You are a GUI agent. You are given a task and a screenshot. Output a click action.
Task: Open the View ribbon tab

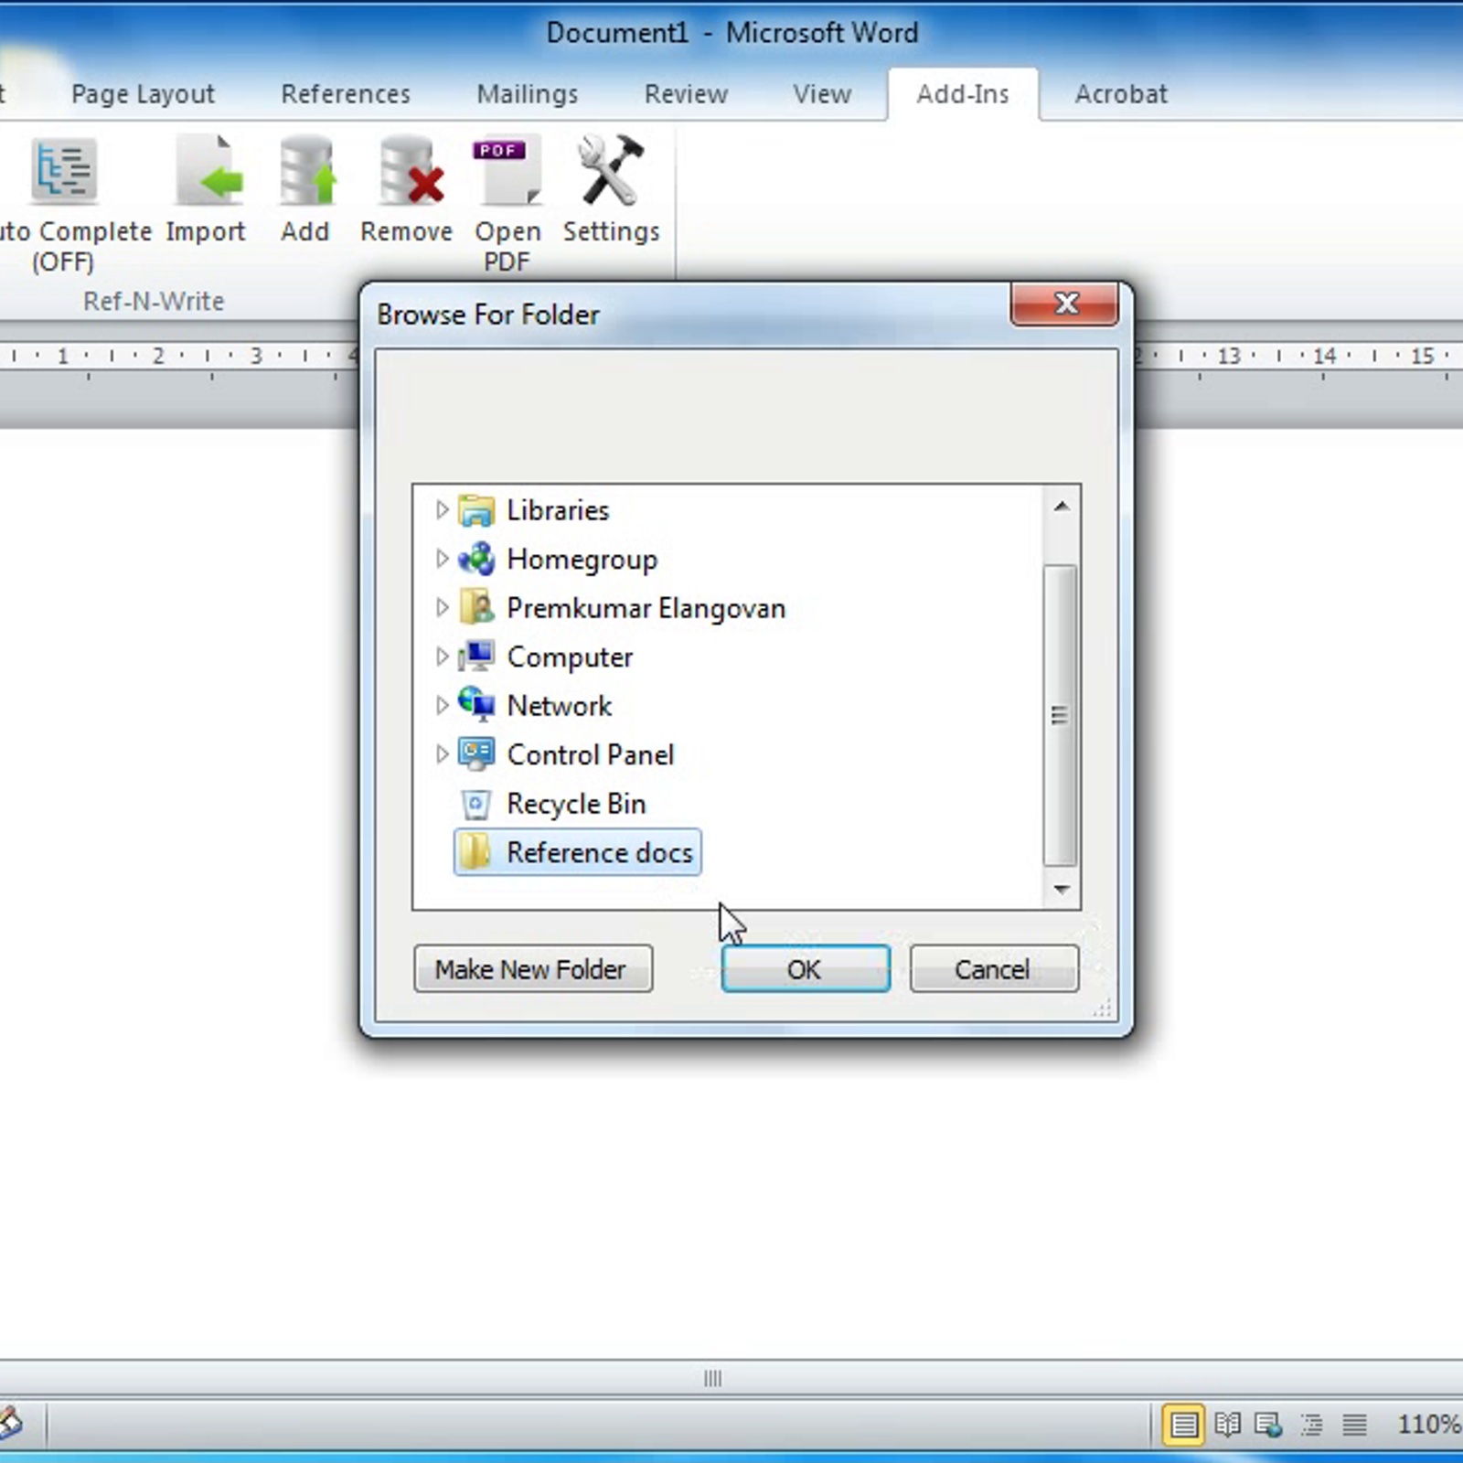[822, 94]
